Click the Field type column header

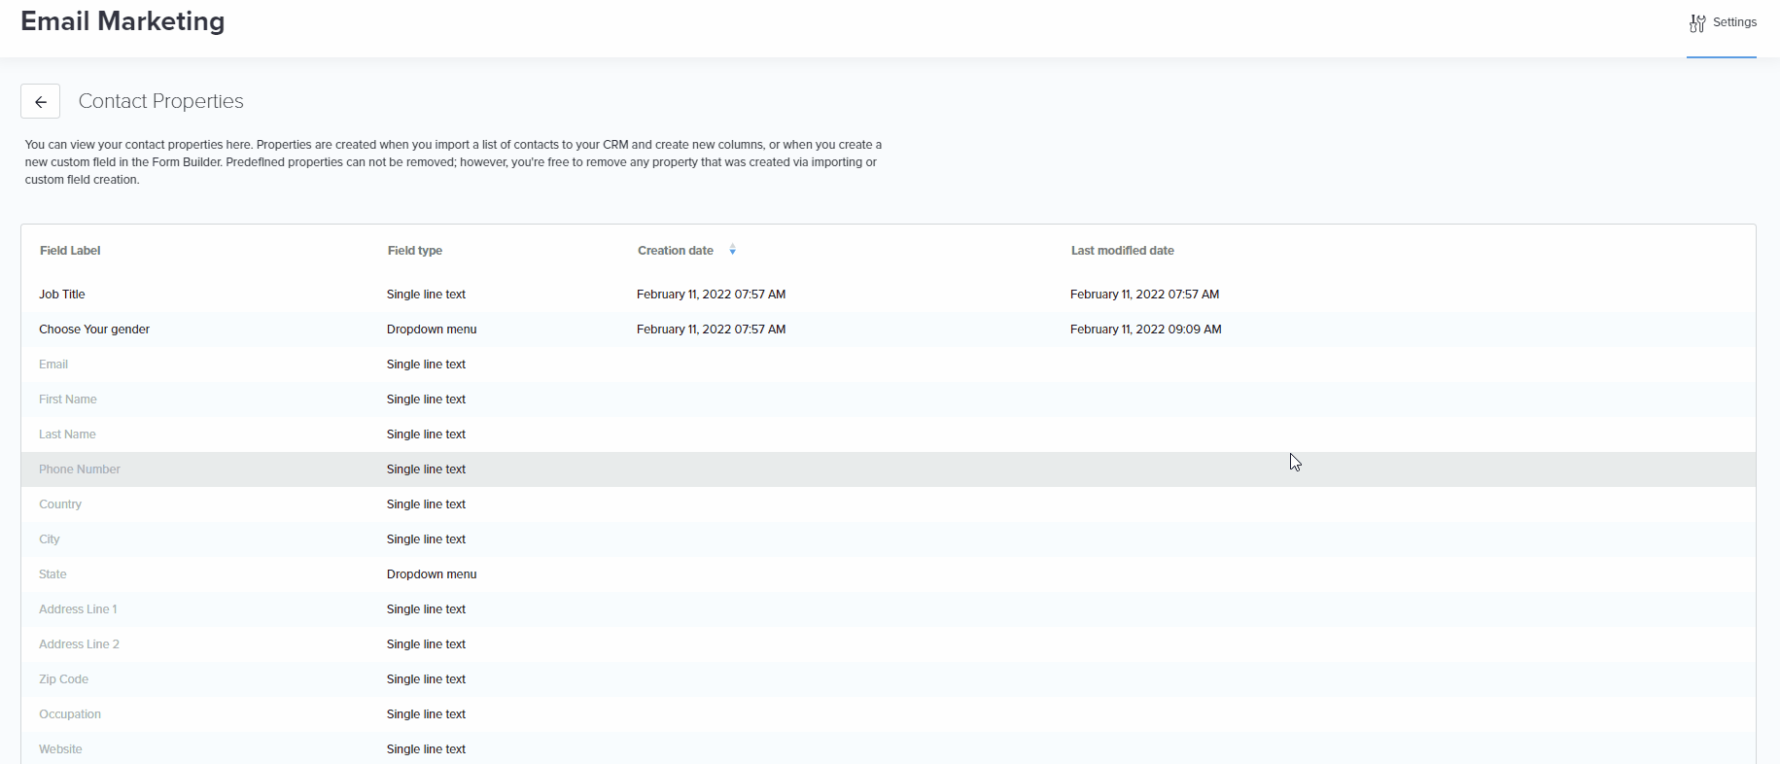(x=415, y=251)
